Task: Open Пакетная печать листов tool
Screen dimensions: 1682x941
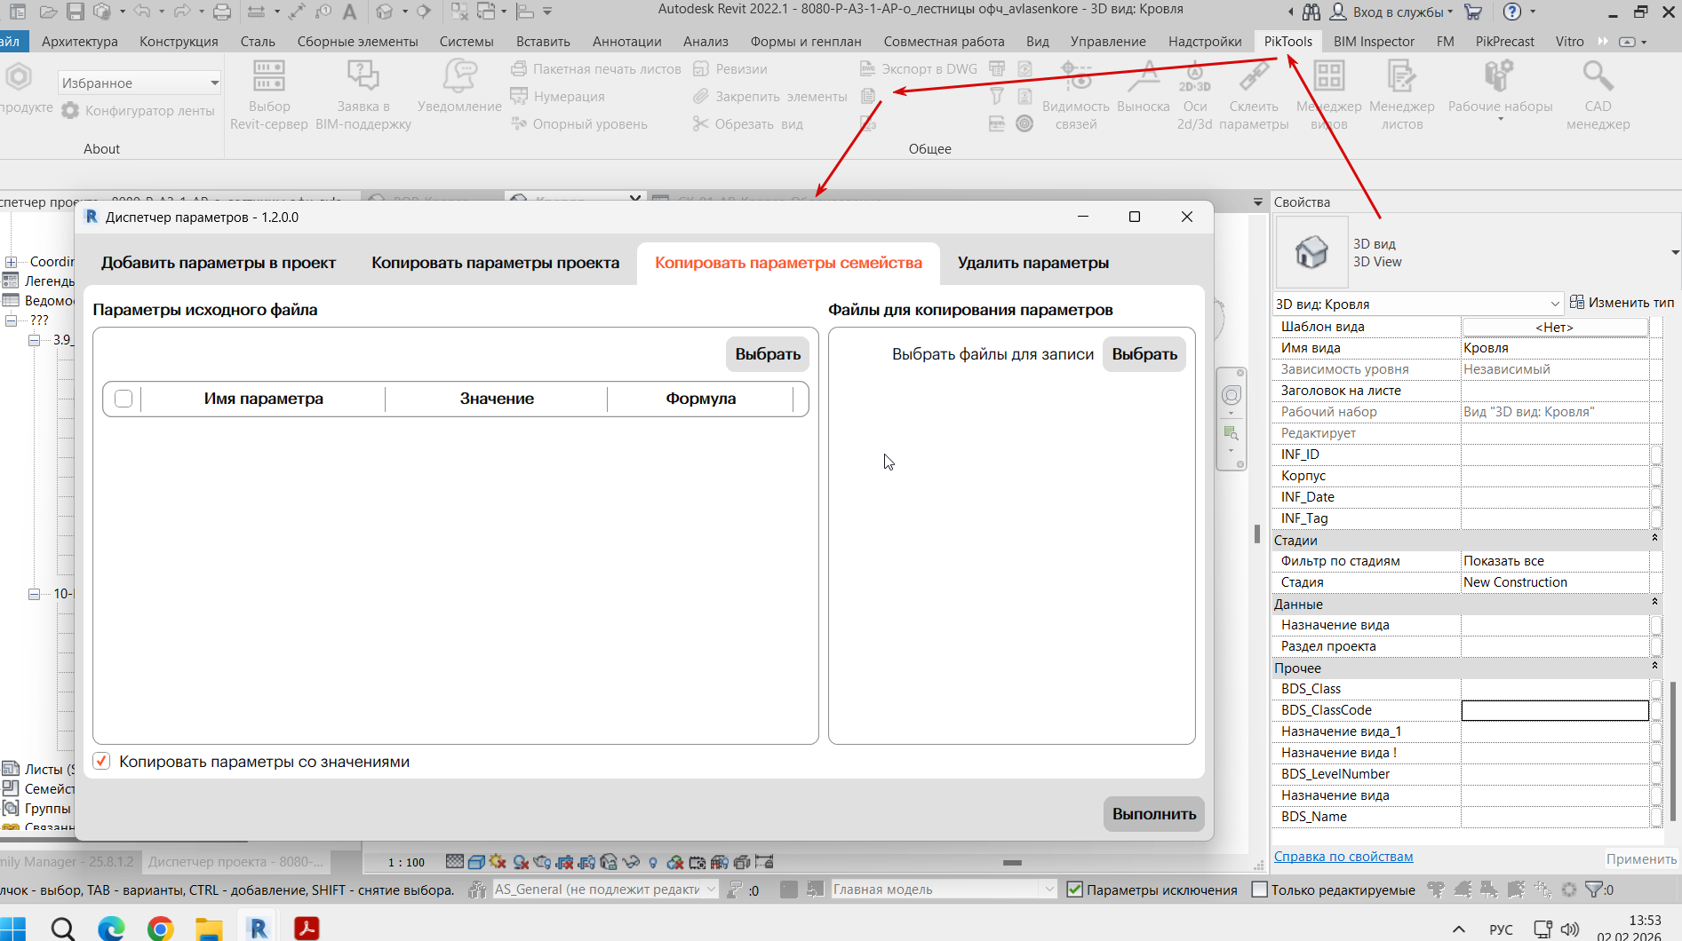Action: [x=596, y=68]
